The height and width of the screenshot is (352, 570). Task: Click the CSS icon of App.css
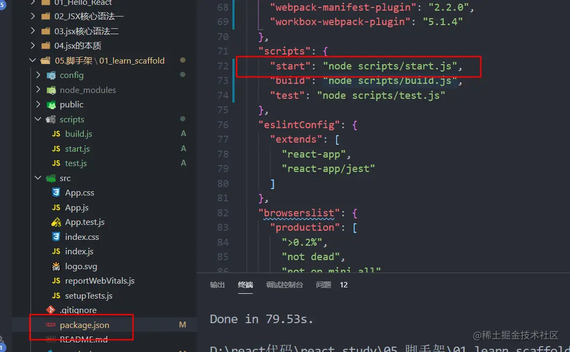(56, 192)
